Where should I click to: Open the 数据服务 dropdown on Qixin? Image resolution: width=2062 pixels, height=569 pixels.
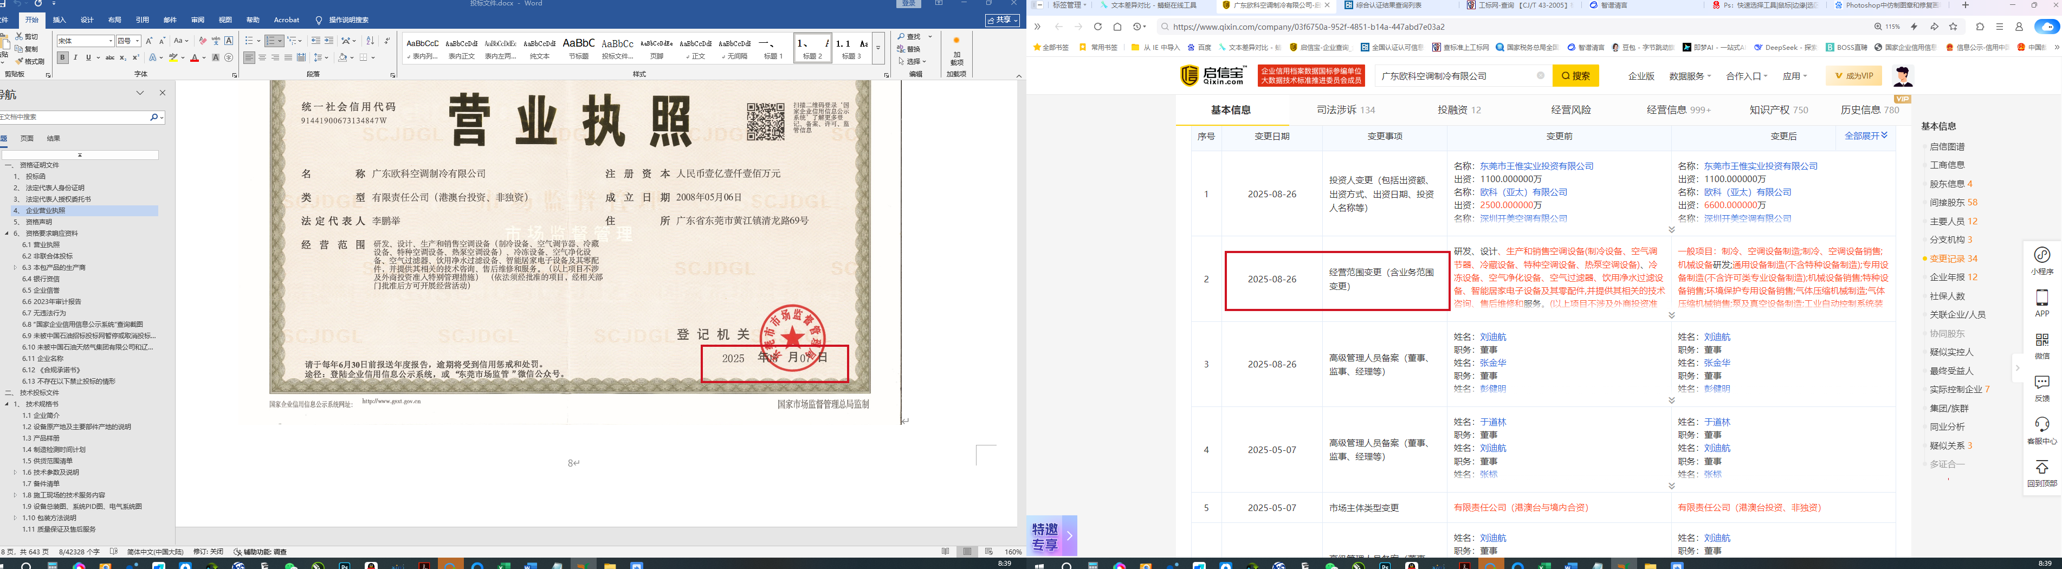(1690, 76)
